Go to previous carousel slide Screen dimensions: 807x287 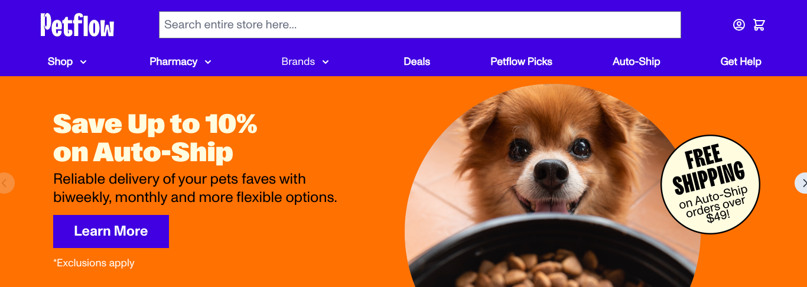(6, 183)
